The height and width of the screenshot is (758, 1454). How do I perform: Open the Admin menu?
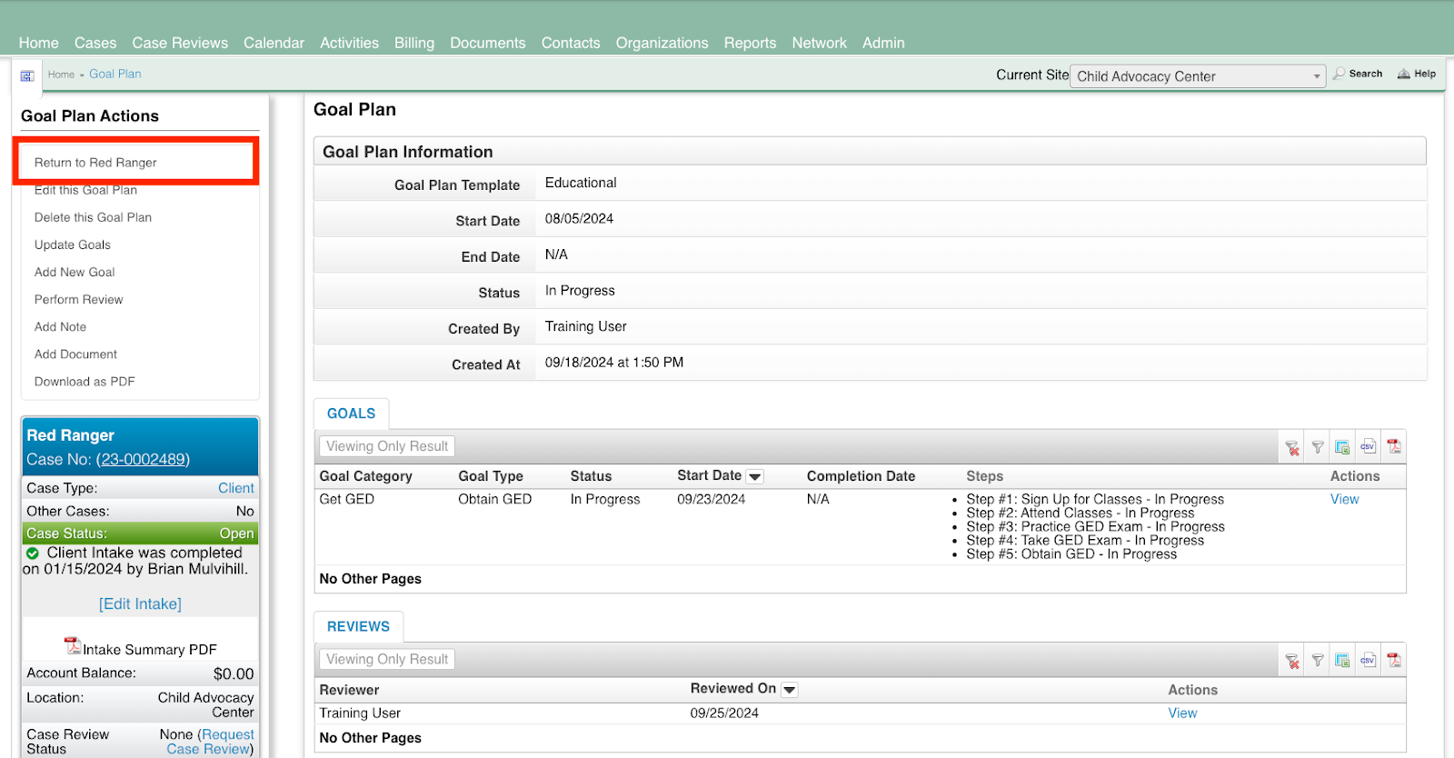tap(883, 43)
